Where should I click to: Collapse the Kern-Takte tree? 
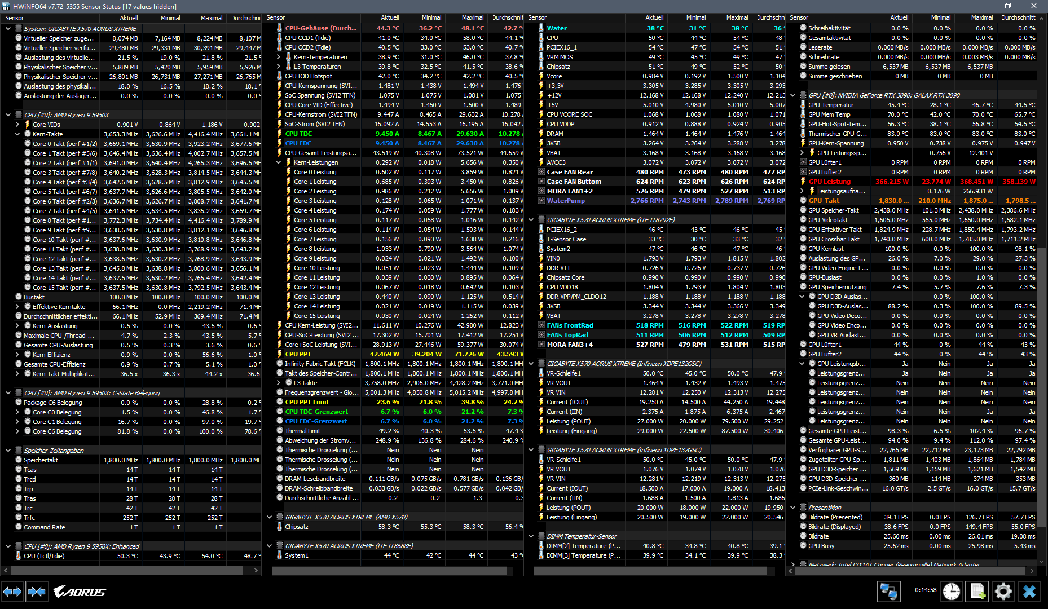pos(17,134)
